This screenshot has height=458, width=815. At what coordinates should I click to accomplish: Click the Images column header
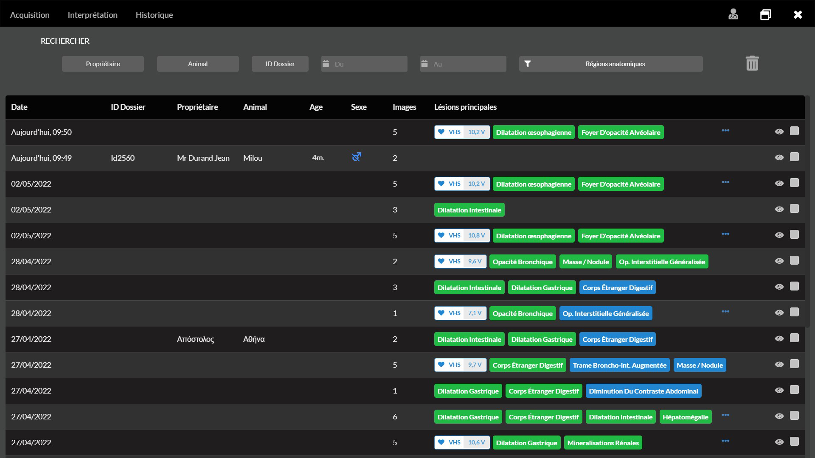point(404,107)
